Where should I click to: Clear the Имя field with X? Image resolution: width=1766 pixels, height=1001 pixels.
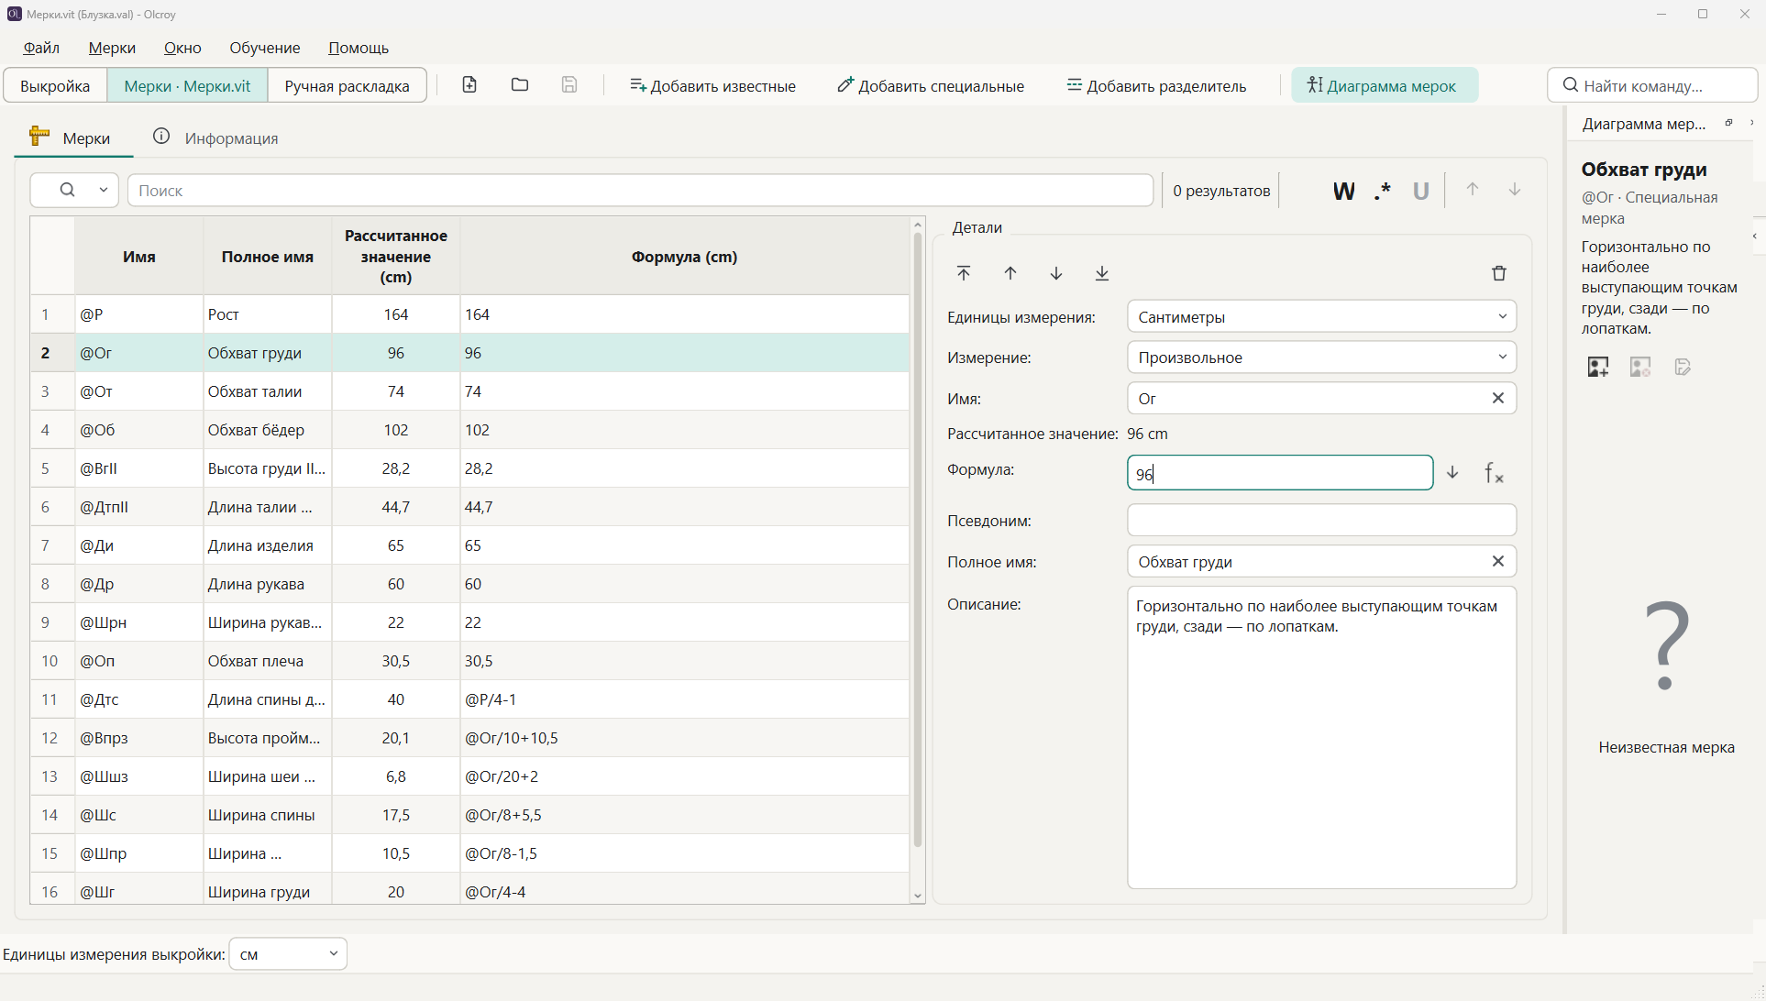(1498, 398)
